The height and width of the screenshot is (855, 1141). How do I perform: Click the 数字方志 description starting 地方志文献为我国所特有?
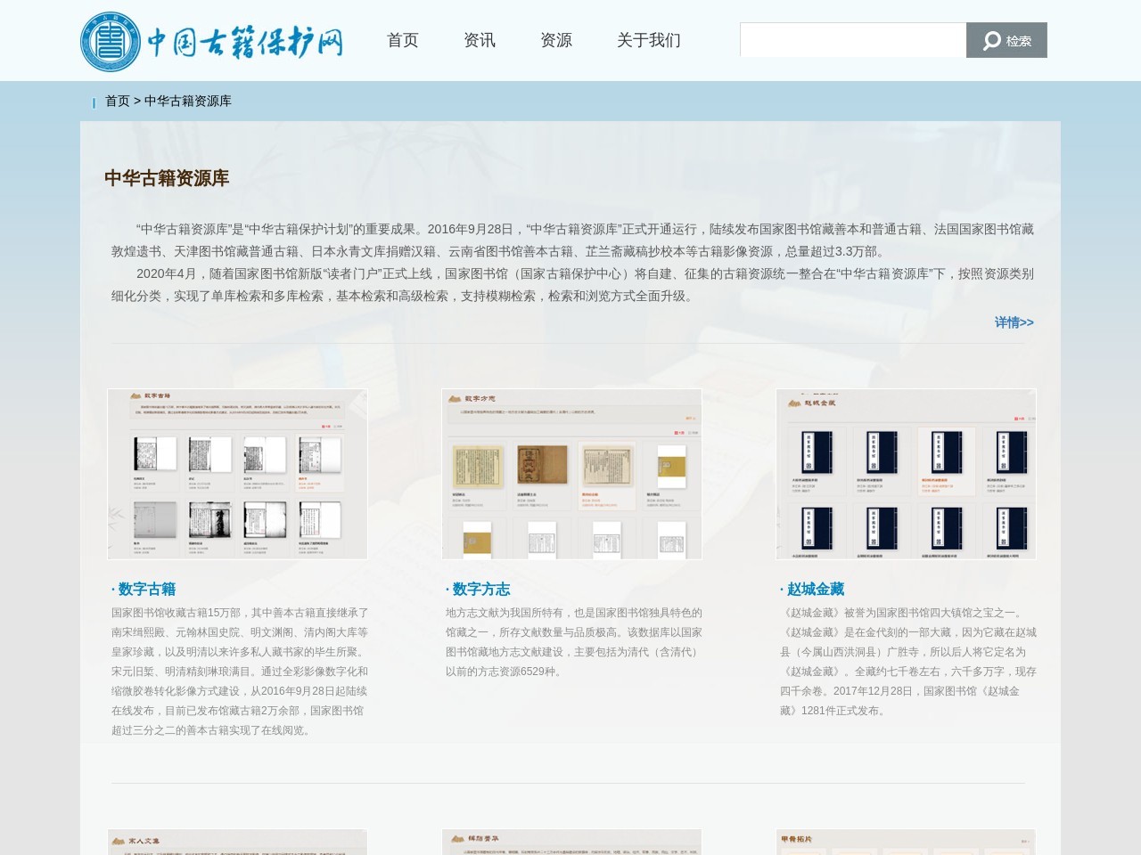(x=574, y=642)
